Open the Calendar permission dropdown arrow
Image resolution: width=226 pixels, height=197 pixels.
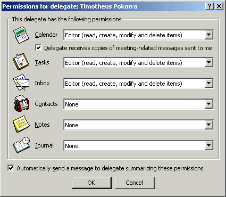pyautogui.click(x=209, y=35)
